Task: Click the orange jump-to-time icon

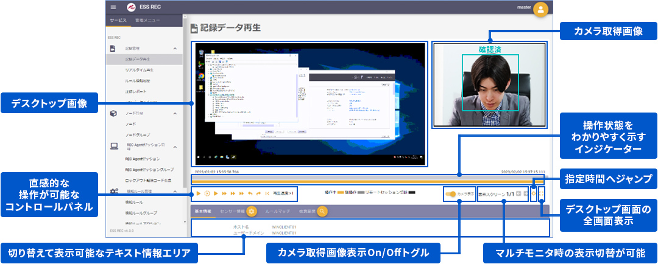Action: 534,193
